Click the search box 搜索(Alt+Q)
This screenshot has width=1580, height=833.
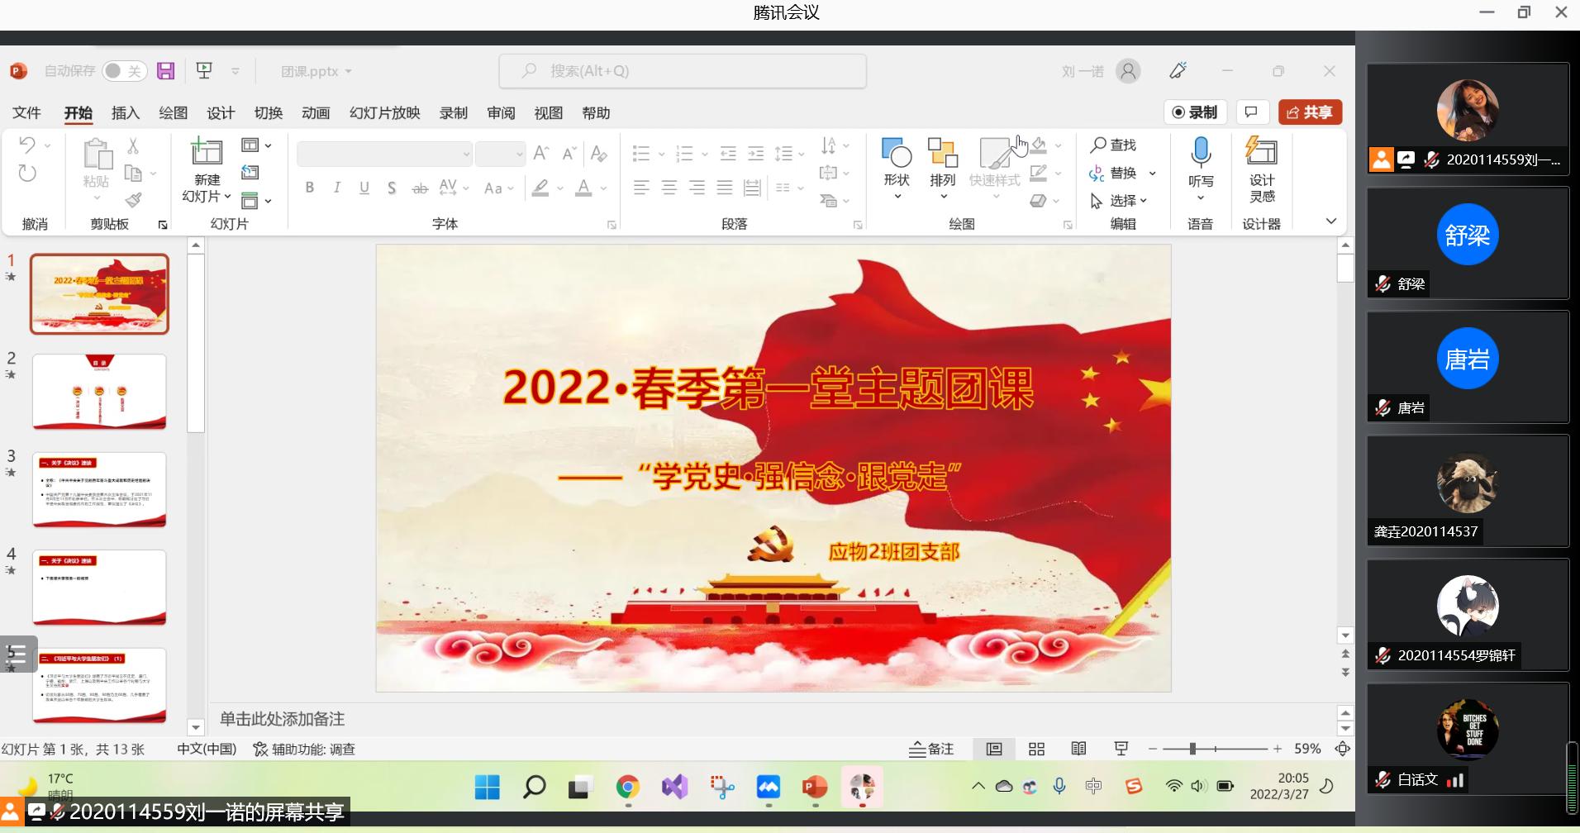coord(683,71)
